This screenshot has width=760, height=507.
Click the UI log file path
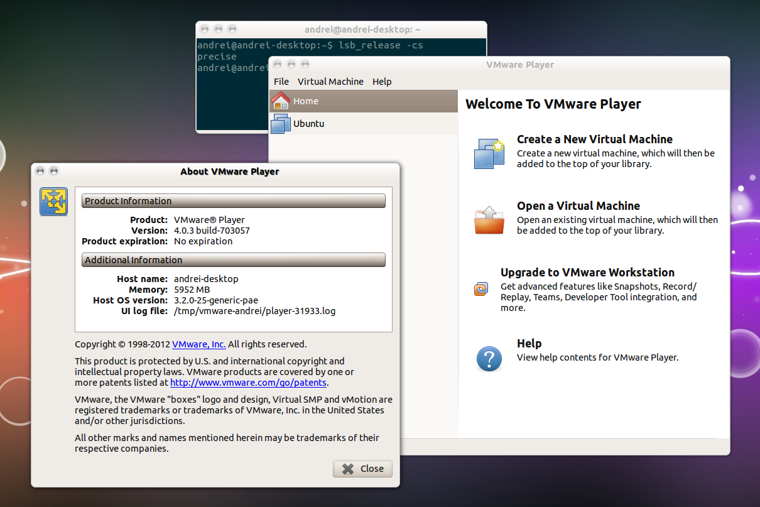click(x=254, y=311)
